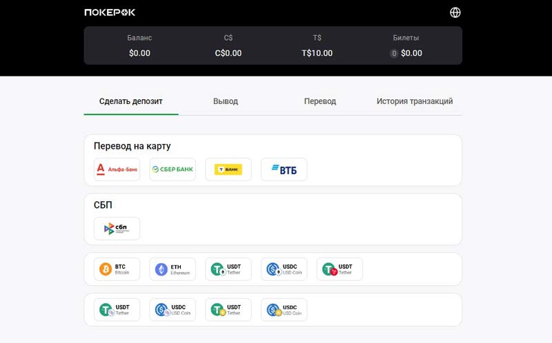This screenshot has width=552, height=343.
Task: Select USDT with Ethereum badge
Action: pos(228,269)
